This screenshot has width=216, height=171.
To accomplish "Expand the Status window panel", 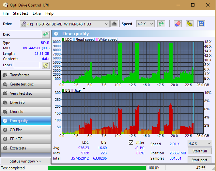I will tap(26, 161).
